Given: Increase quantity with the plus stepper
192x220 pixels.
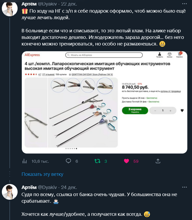Looking at the screenshot, I should pos(171,110).
